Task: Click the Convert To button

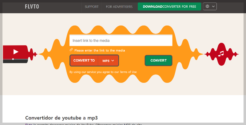Action: [x=84, y=60]
